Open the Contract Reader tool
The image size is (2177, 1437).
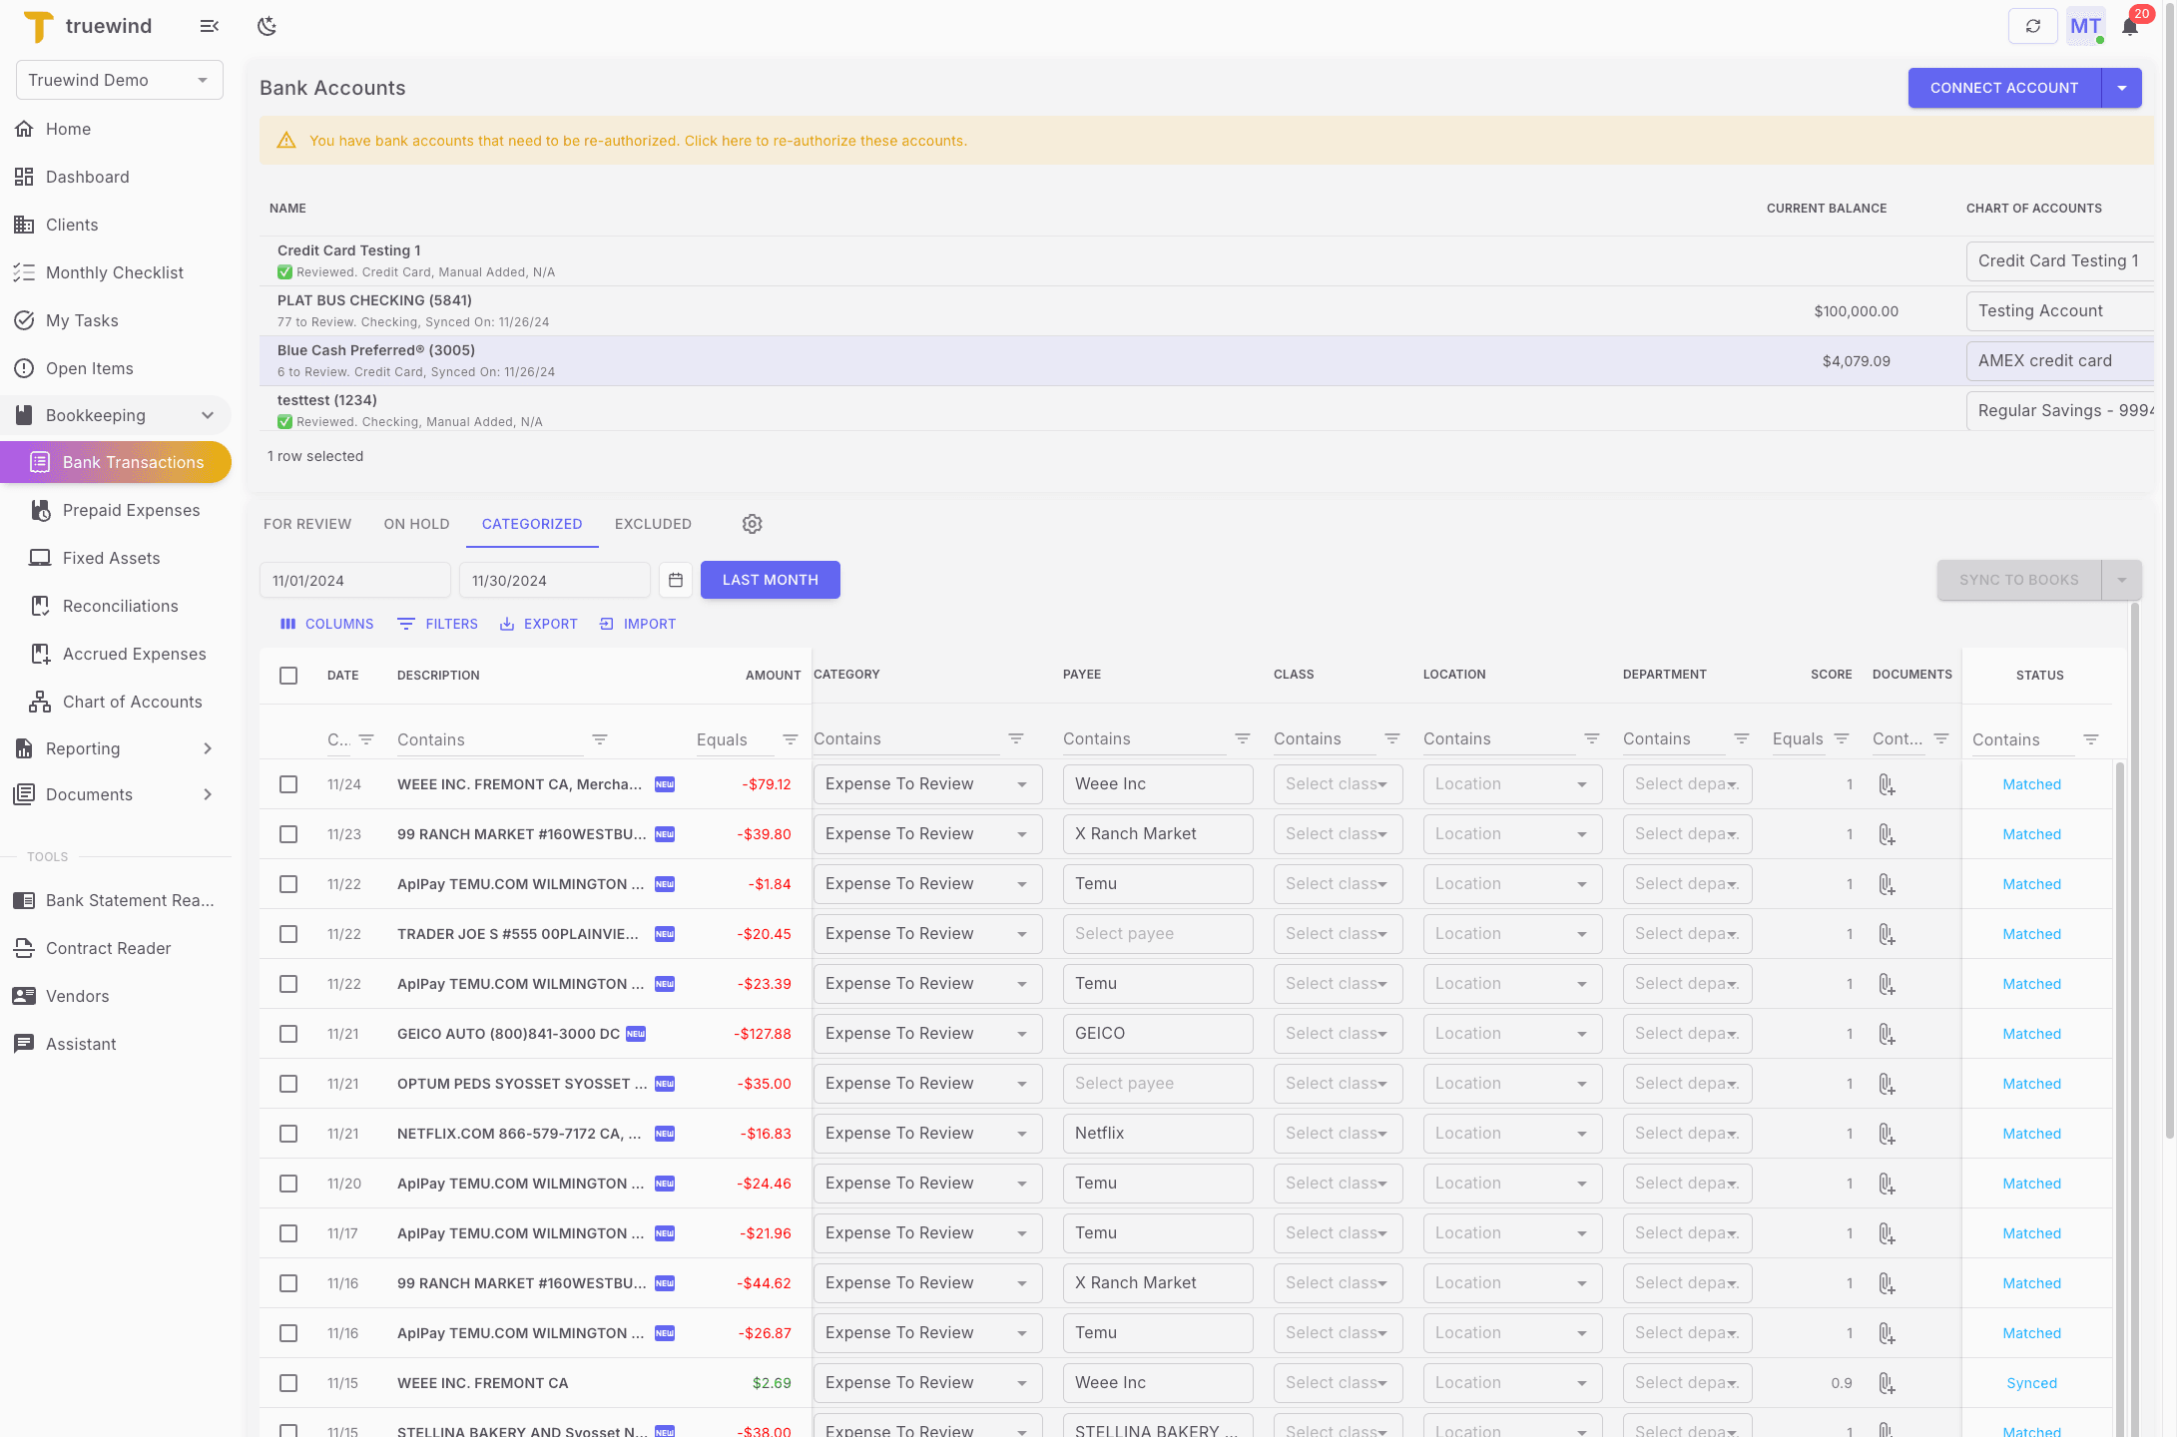pos(108,948)
